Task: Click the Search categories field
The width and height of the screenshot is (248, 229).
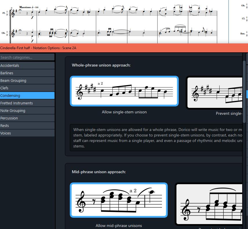Action: click(27, 57)
